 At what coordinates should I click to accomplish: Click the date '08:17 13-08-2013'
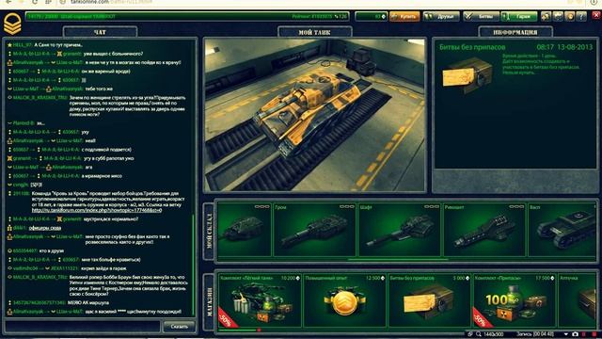point(564,47)
